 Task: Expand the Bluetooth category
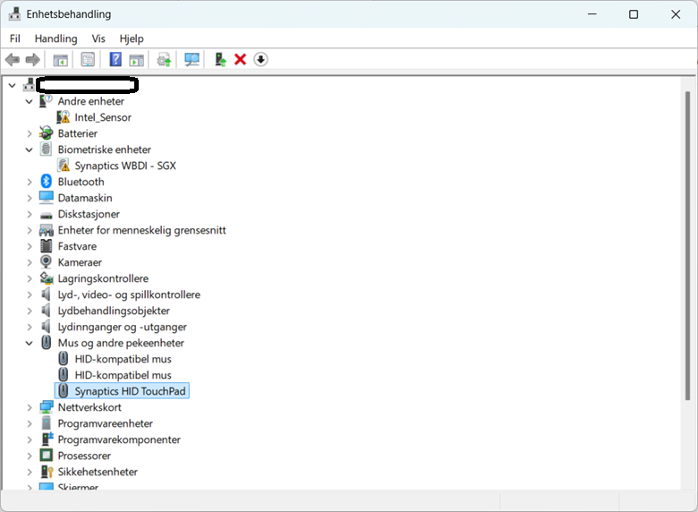click(30, 182)
